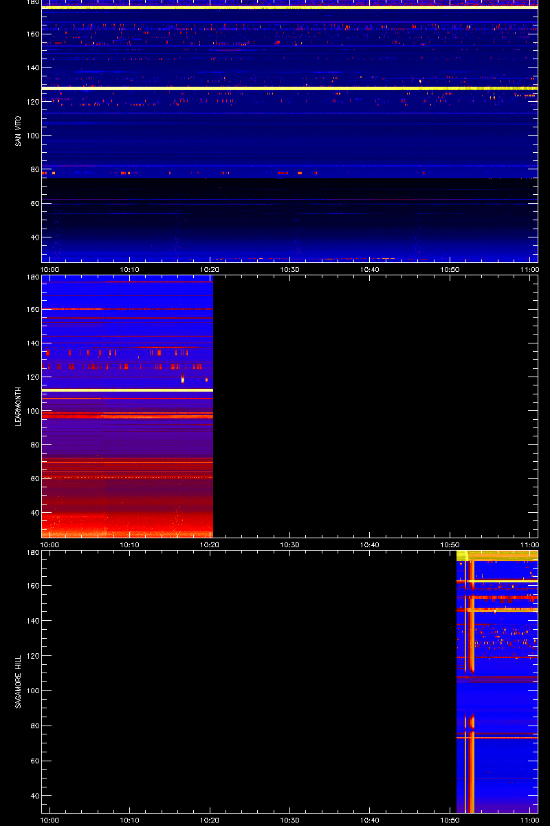Choose 10:20 tick label under Sagamore Hill panel
This screenshot has width=550, height=826.
210,820
